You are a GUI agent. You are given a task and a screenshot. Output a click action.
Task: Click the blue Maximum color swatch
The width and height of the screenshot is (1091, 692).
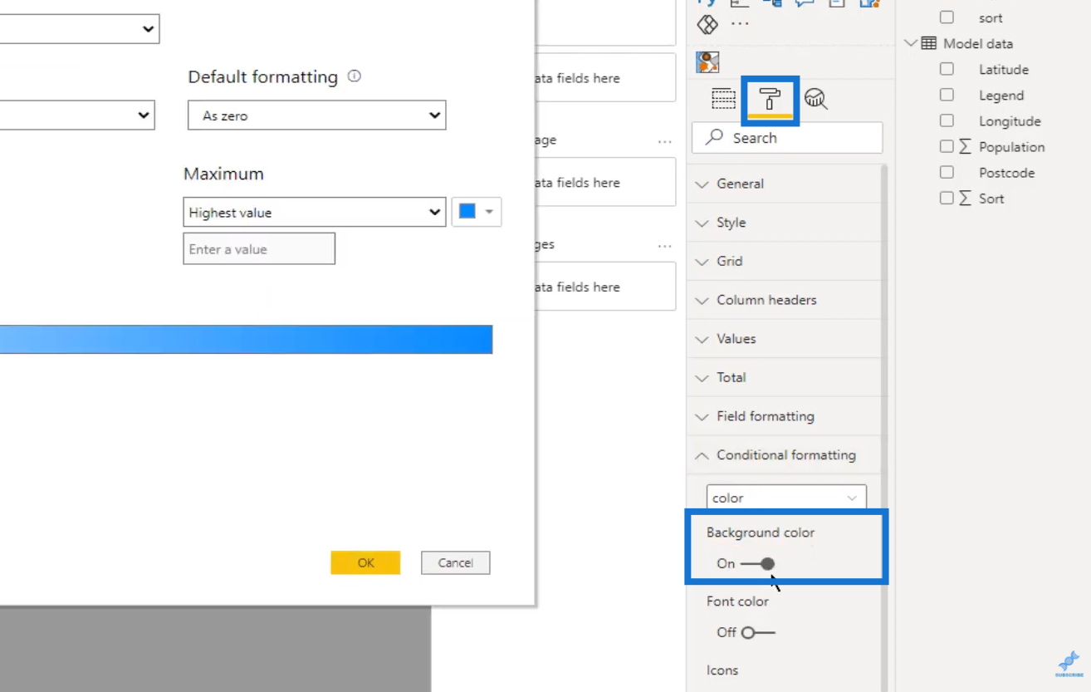tap(467, 212)
